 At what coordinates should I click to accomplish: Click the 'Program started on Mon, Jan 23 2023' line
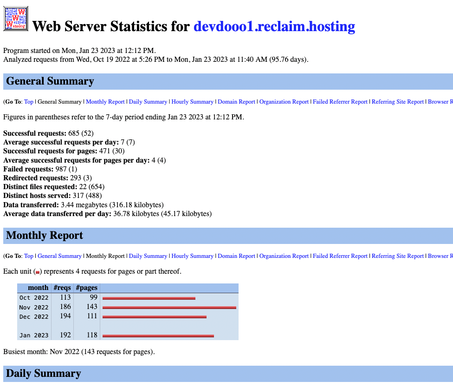pos(79,51)
